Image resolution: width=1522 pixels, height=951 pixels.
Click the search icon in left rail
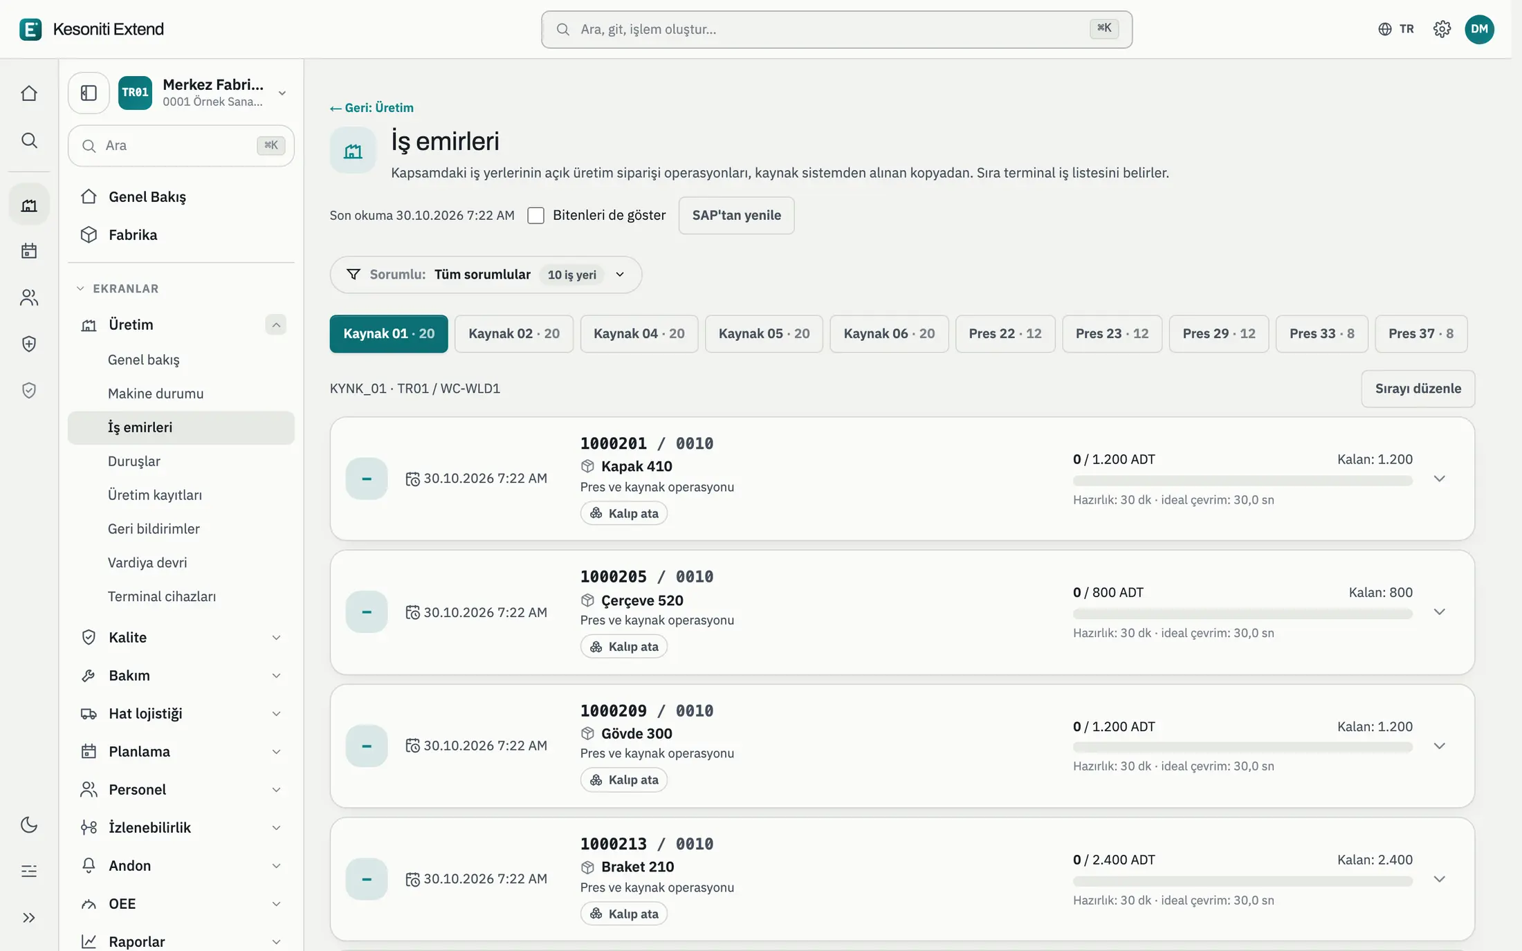pos(29,140)
